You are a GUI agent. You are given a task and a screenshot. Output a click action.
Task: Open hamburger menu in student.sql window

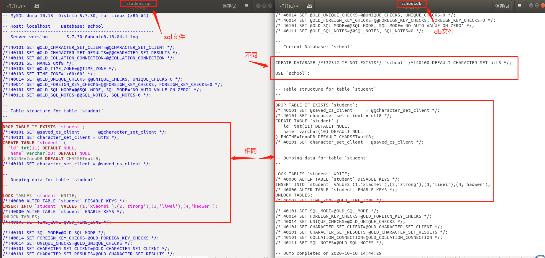tap(247, 6)
